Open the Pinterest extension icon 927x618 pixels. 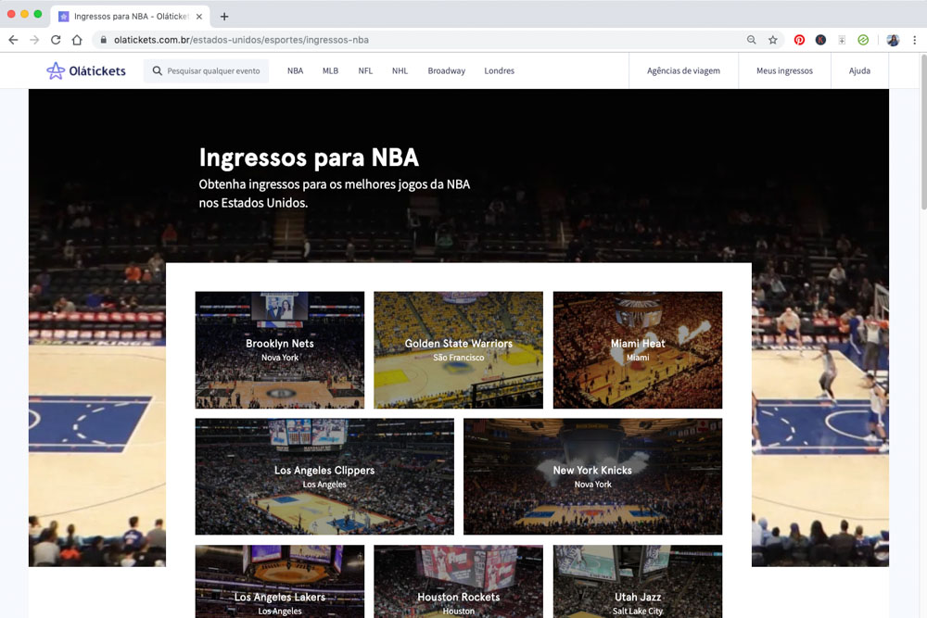pos(799,40)
